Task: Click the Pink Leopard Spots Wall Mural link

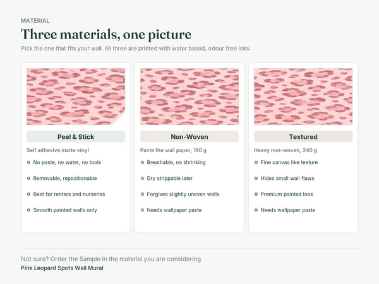Action: pos(62,268)
